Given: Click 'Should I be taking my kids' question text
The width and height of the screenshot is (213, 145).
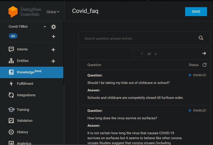Looking at the screenshot, I should pos(128,83).
